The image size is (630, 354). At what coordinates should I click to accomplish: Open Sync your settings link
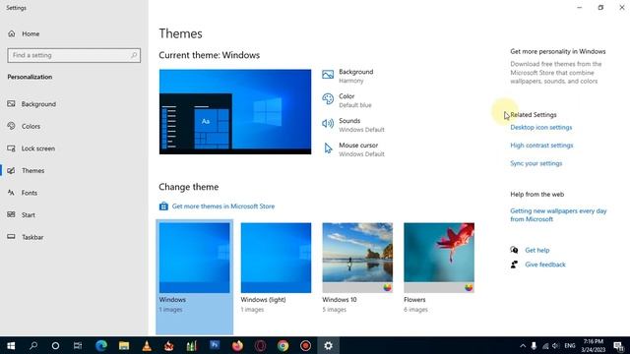536,163
